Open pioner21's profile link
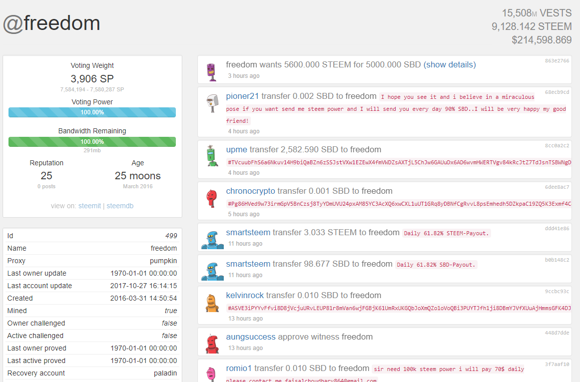580x382 pixels. coord(242,96)
